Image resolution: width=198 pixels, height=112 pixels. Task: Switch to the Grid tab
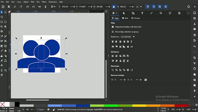coord(125,18)
